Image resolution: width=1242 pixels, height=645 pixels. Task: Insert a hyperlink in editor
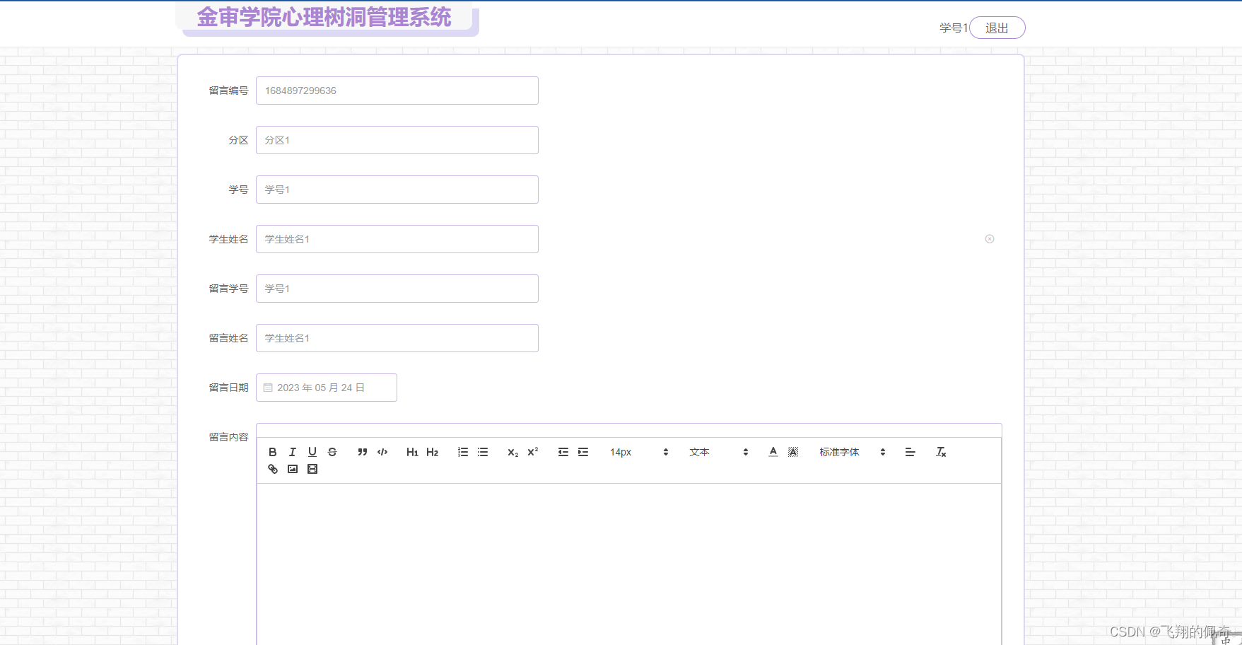273,469
